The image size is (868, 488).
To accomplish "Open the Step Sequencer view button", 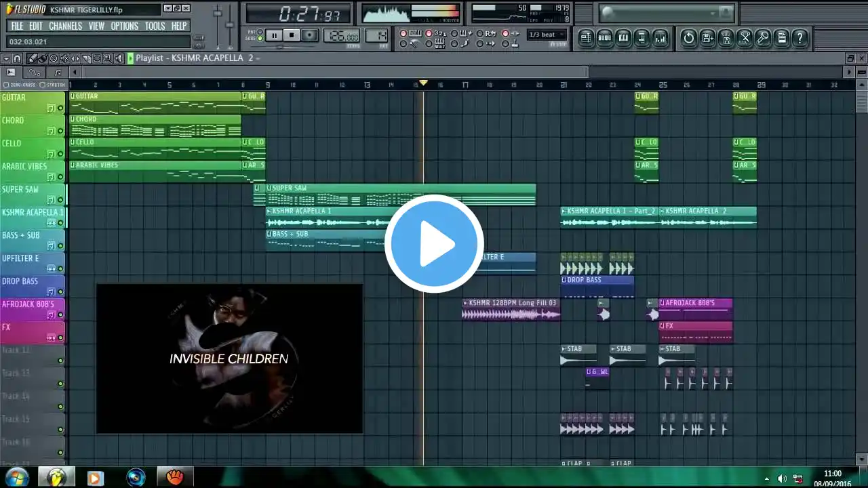I will pos(604,38).
